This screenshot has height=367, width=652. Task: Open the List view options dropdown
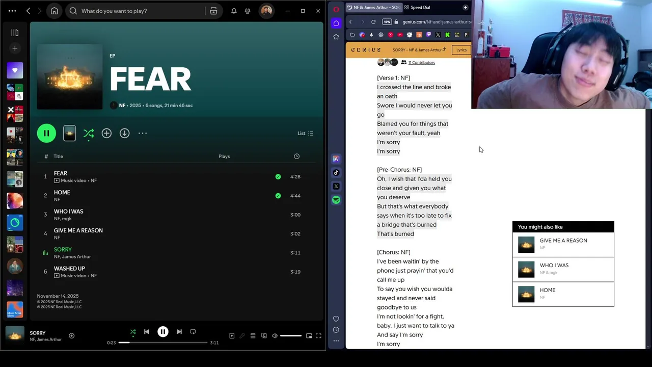click(306, 133)
